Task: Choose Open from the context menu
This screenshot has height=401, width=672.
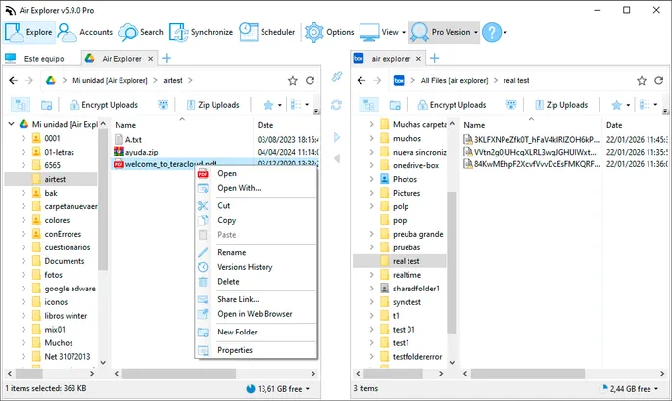Action: [256, 173]
